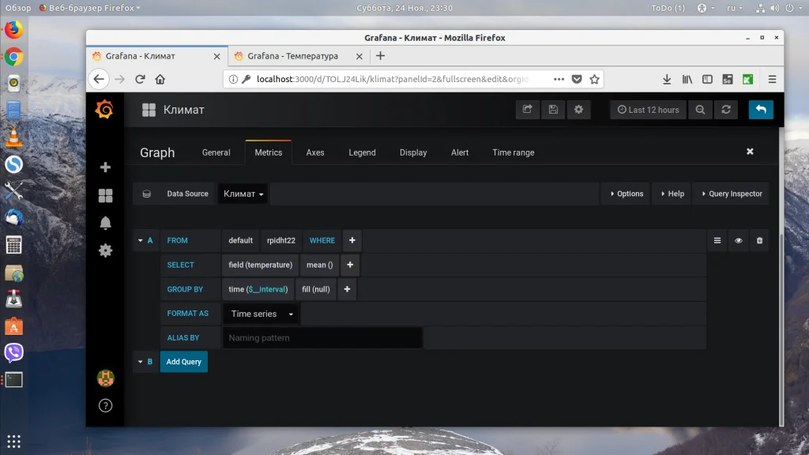Image resolution: width=809 pixels, height=455 pixels.
Task: Expand the Options section
Action: 627,194
